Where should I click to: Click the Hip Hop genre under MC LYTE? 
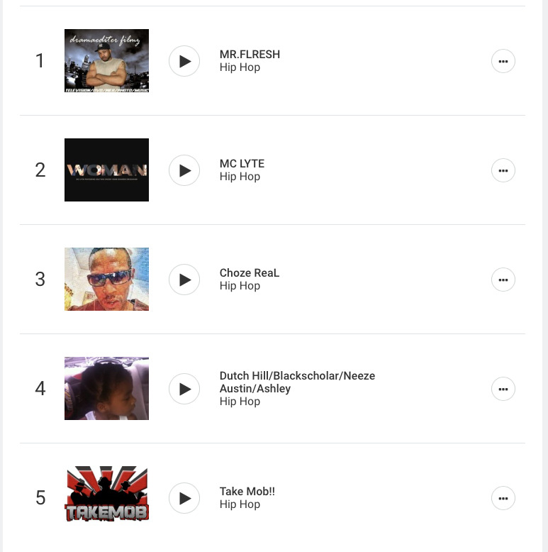pos(240,177)
